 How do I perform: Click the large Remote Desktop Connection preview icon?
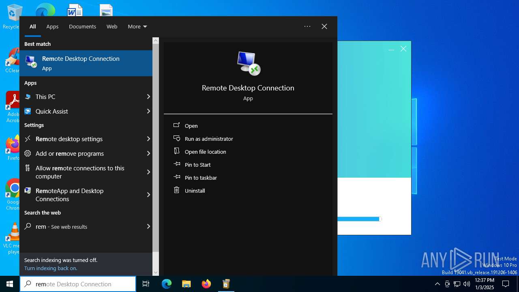[x=248, y=63]
